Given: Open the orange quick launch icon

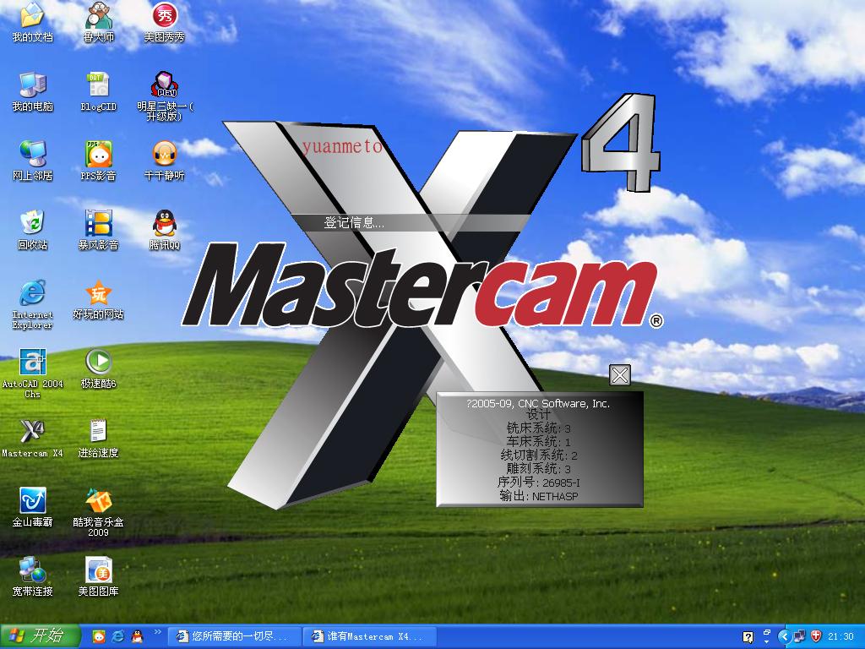Looking at the screenshot, I should [99, 637].
